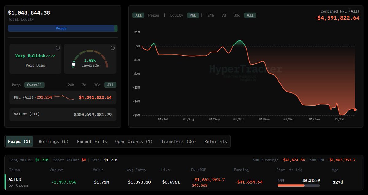Open Perp Bias info tooltip icon
The height and width of the screenshot is (195, 368).
click(58, 48)
